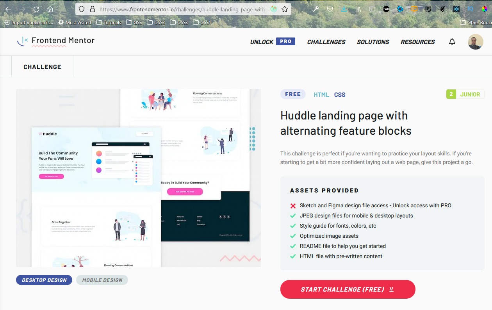492x310 pixels.
Task: Open the wrench developer tools icon
Action: [316, 9]
